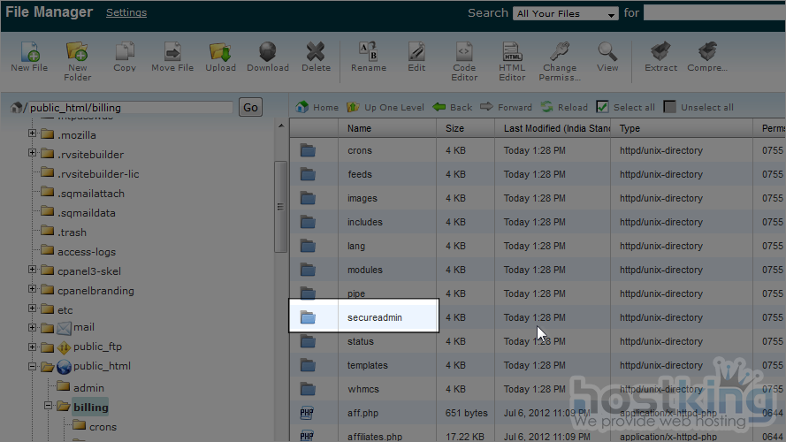Create a New Folder from the toolbar
Viewport: 786px width, 442px height.
[x=77, y=53]
